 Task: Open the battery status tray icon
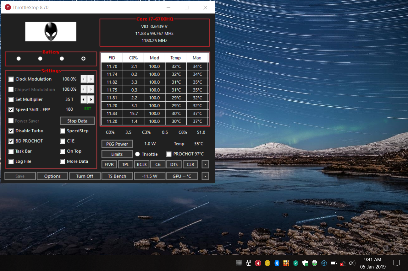pos(334,263)
